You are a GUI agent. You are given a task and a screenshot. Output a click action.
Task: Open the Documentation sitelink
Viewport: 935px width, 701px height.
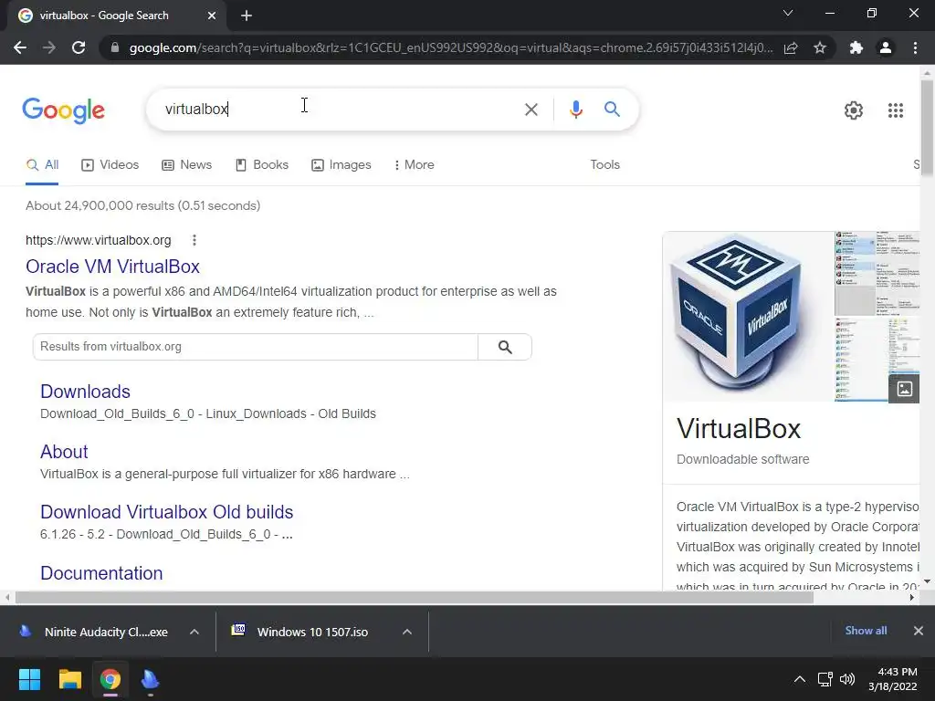[x=101, y=573]
